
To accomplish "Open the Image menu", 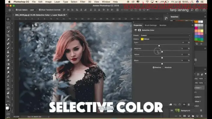I will coord(48,2).
